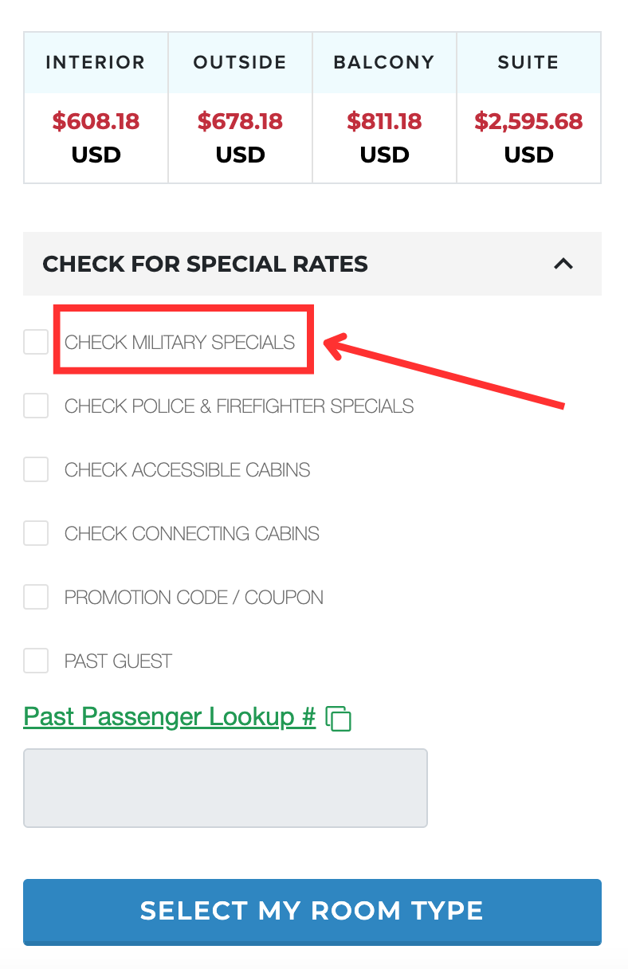The width and height of the screenshot is (628, 969).
Task: Click the Check For Special Rates header
Action: [206, 264]
